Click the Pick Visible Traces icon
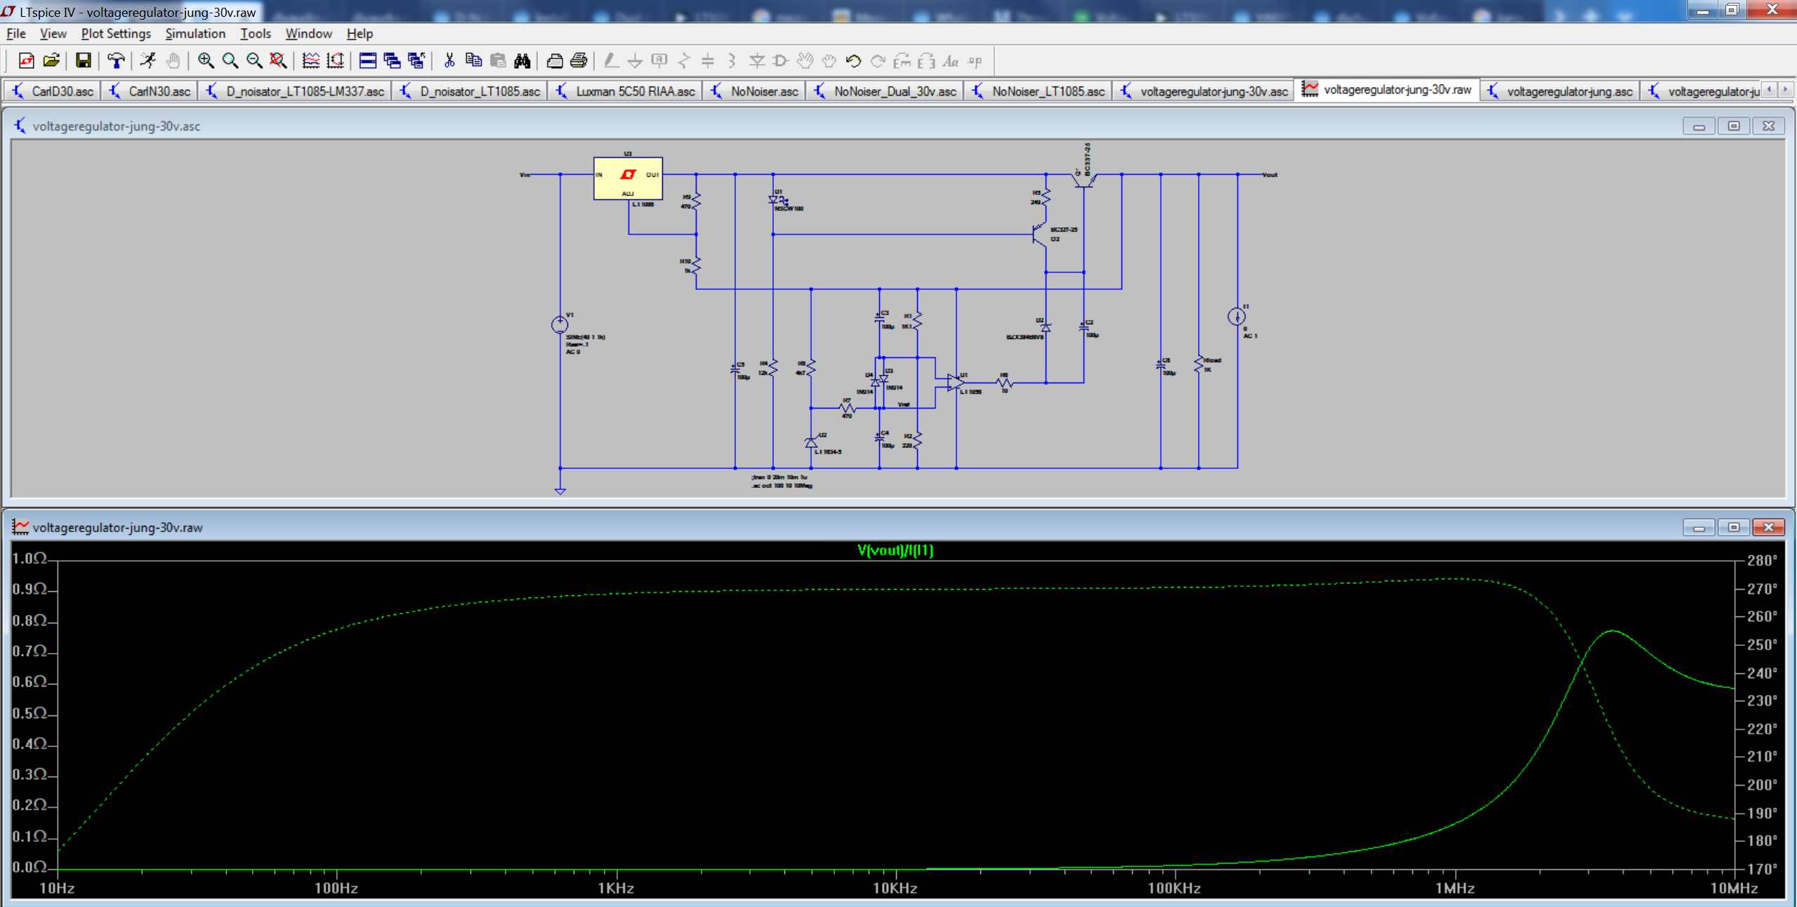Screen dimensions: 1797x907 (x=310, y=61)
